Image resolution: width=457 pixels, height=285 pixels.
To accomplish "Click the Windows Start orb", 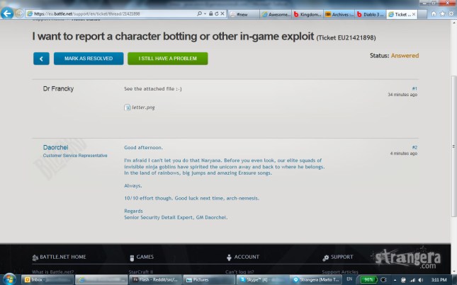I will [x=9, y=279].
